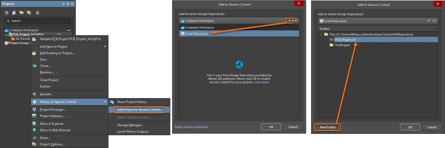The height and width of the screenshot is (148, 445).
Task: Collapse the PCB_Project_34.PrjPcb tree node
Action: click(6, 35)
